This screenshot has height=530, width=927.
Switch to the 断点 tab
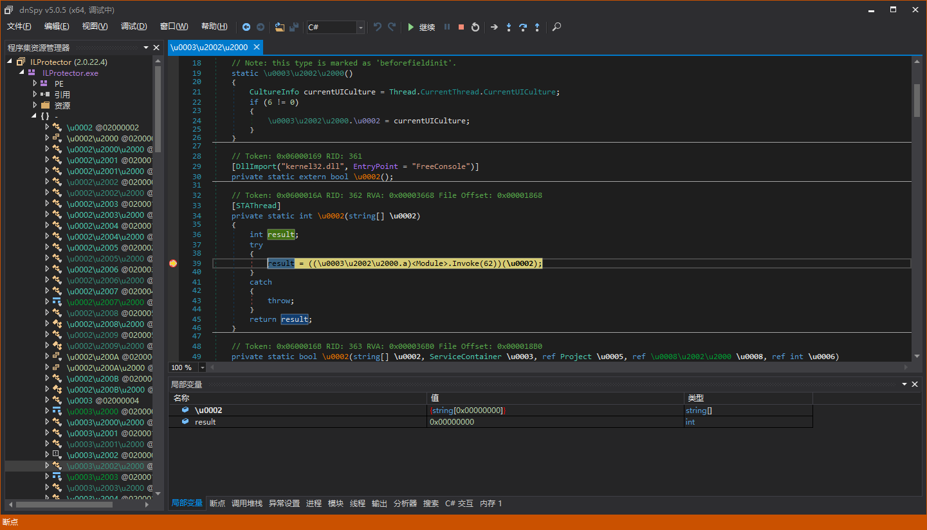217,504
